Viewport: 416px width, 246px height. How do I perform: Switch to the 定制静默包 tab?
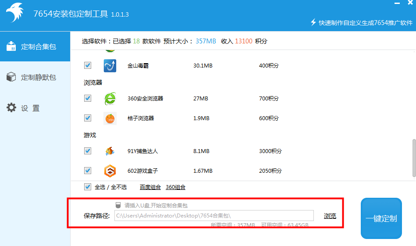coord(35,78)
